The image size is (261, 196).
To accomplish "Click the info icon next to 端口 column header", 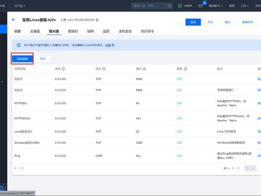I will 144,69.
